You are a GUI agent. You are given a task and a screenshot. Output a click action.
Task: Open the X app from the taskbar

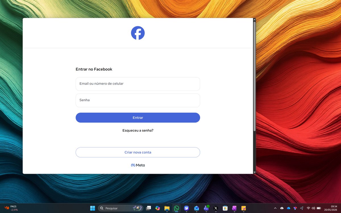216,208
